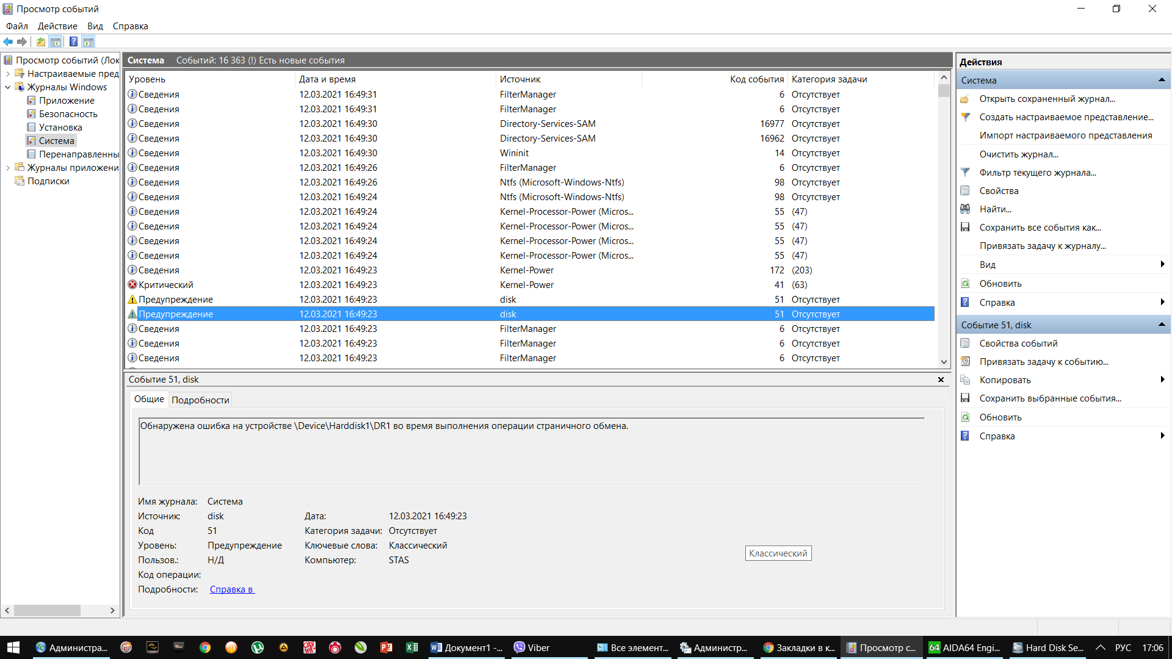This screenshot has height=659, width=1172.
Task: Click save all events floppy icon
Action: 965,227
